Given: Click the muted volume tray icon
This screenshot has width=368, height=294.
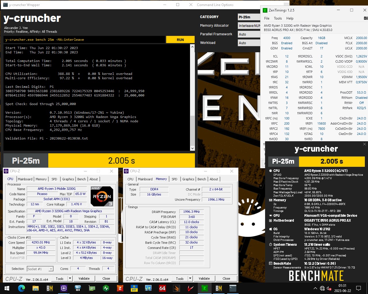Looking at the screenshot, I should [x=329, y=288].
